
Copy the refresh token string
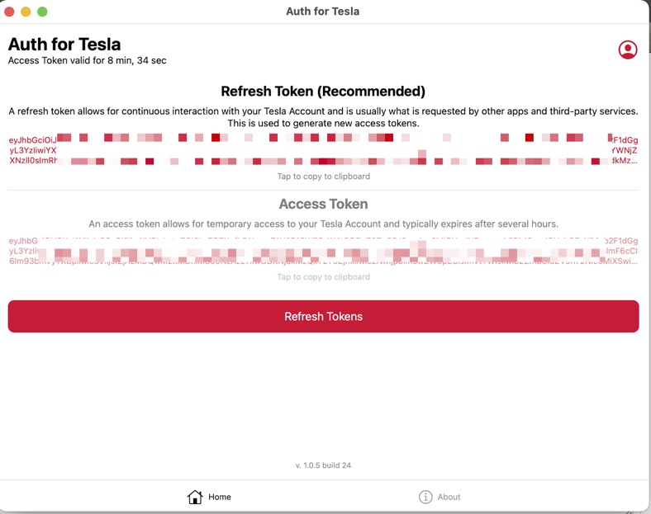[x=323, y=150]
